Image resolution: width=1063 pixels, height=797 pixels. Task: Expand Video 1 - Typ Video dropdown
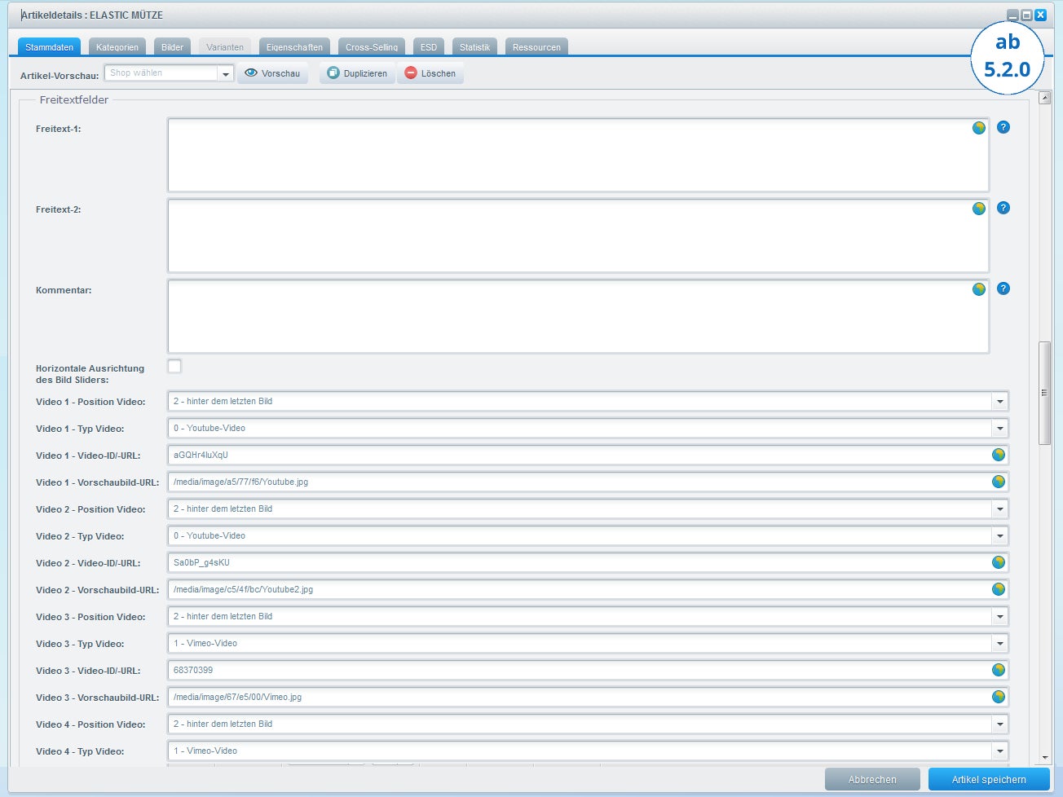click(999, 428)
